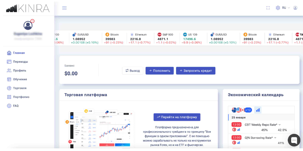
Task: Open the trading platform preview image
Action: 100,128
